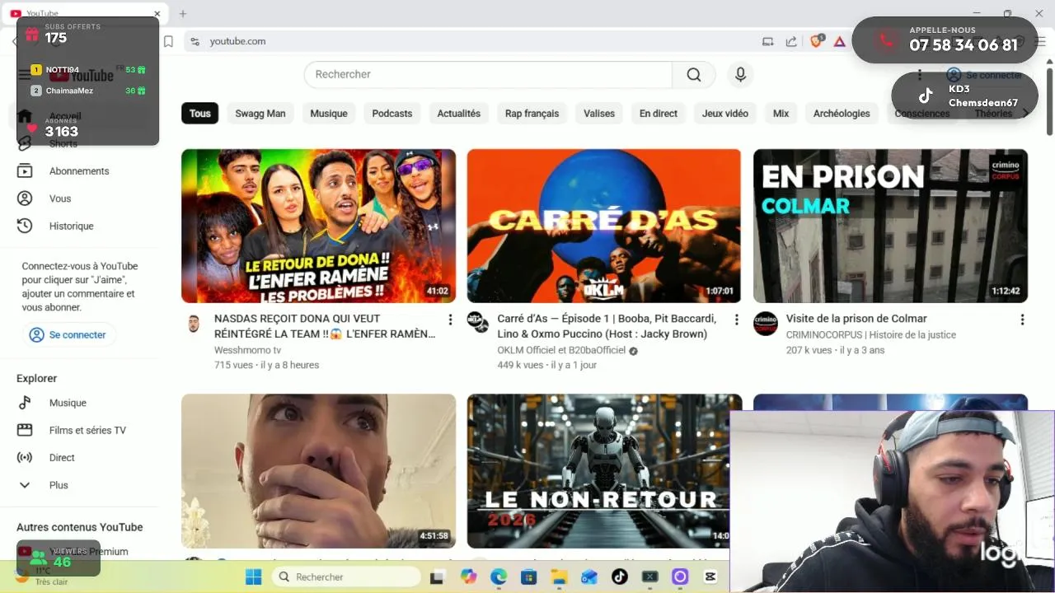
Task: Play the Le retour de Dona thumbnail
Action: (318, 226)
